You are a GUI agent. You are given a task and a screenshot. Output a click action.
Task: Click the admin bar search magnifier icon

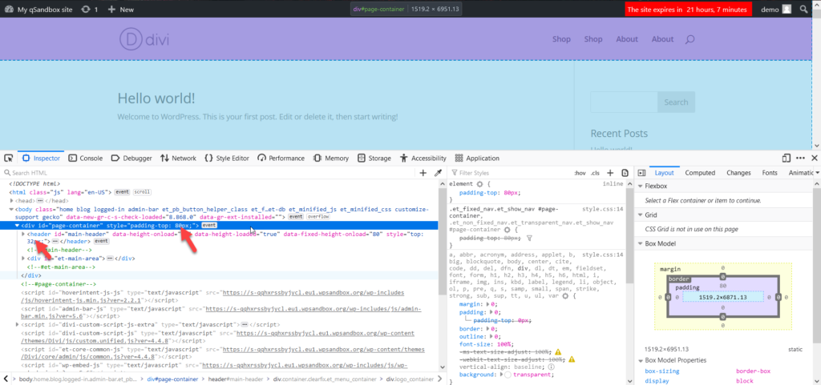(803, 10)
